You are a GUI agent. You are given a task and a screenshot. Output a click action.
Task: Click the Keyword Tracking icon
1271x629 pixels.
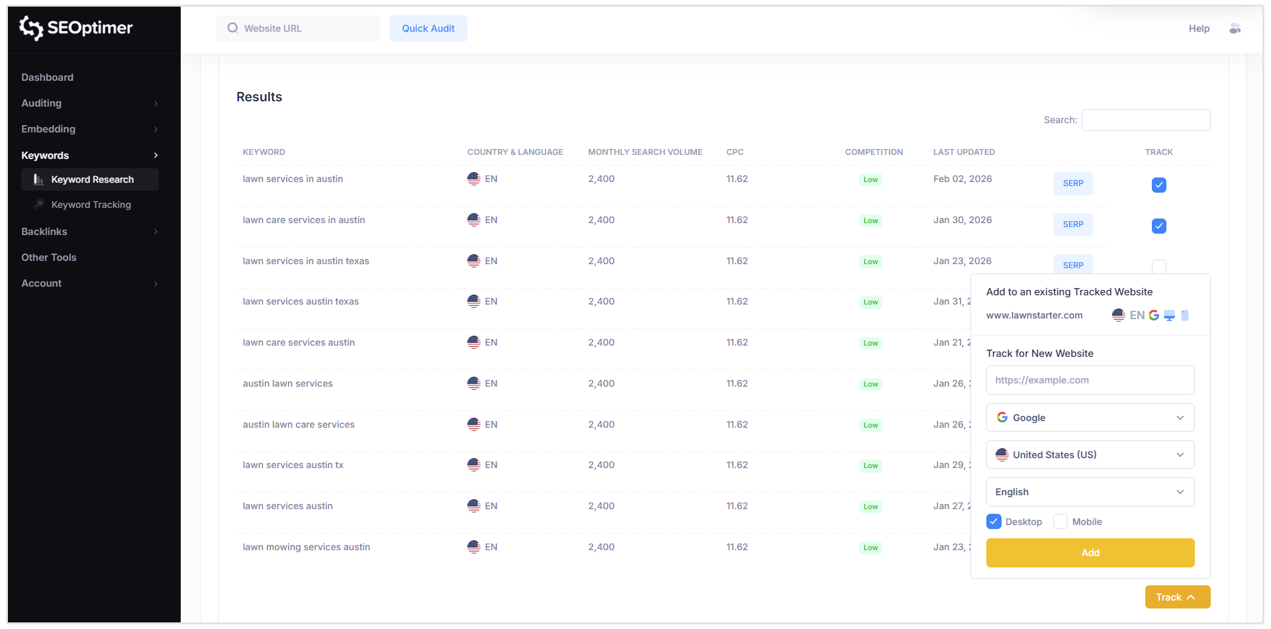point(39,205)
